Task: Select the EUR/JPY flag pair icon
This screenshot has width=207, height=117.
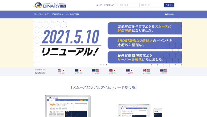Action: [78, 70]
